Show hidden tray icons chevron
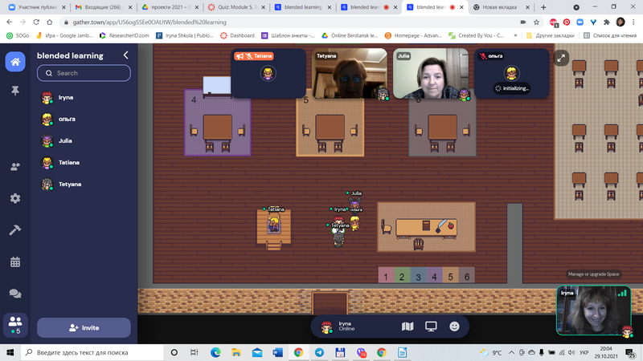Viewport: 643px width, 361px height. [x=511, y=352]
